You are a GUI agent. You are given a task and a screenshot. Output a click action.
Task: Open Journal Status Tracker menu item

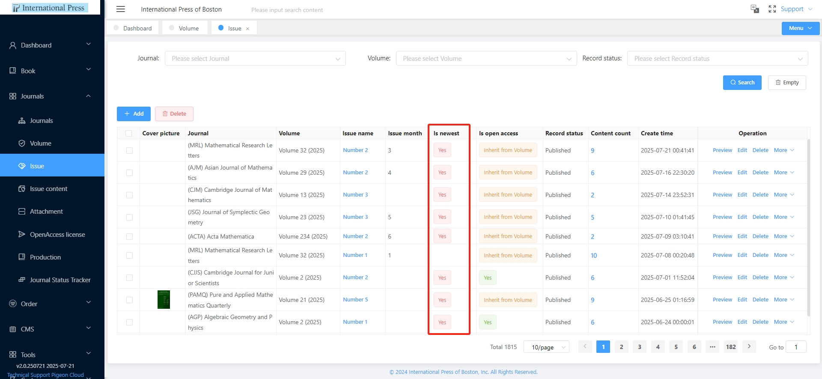52,280
